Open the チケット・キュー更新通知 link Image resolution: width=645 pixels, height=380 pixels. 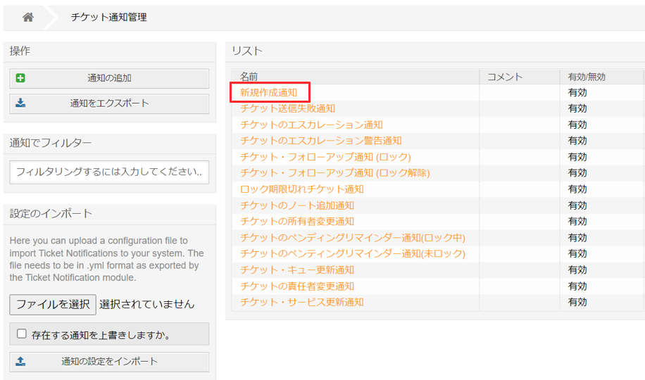(297, 270)
